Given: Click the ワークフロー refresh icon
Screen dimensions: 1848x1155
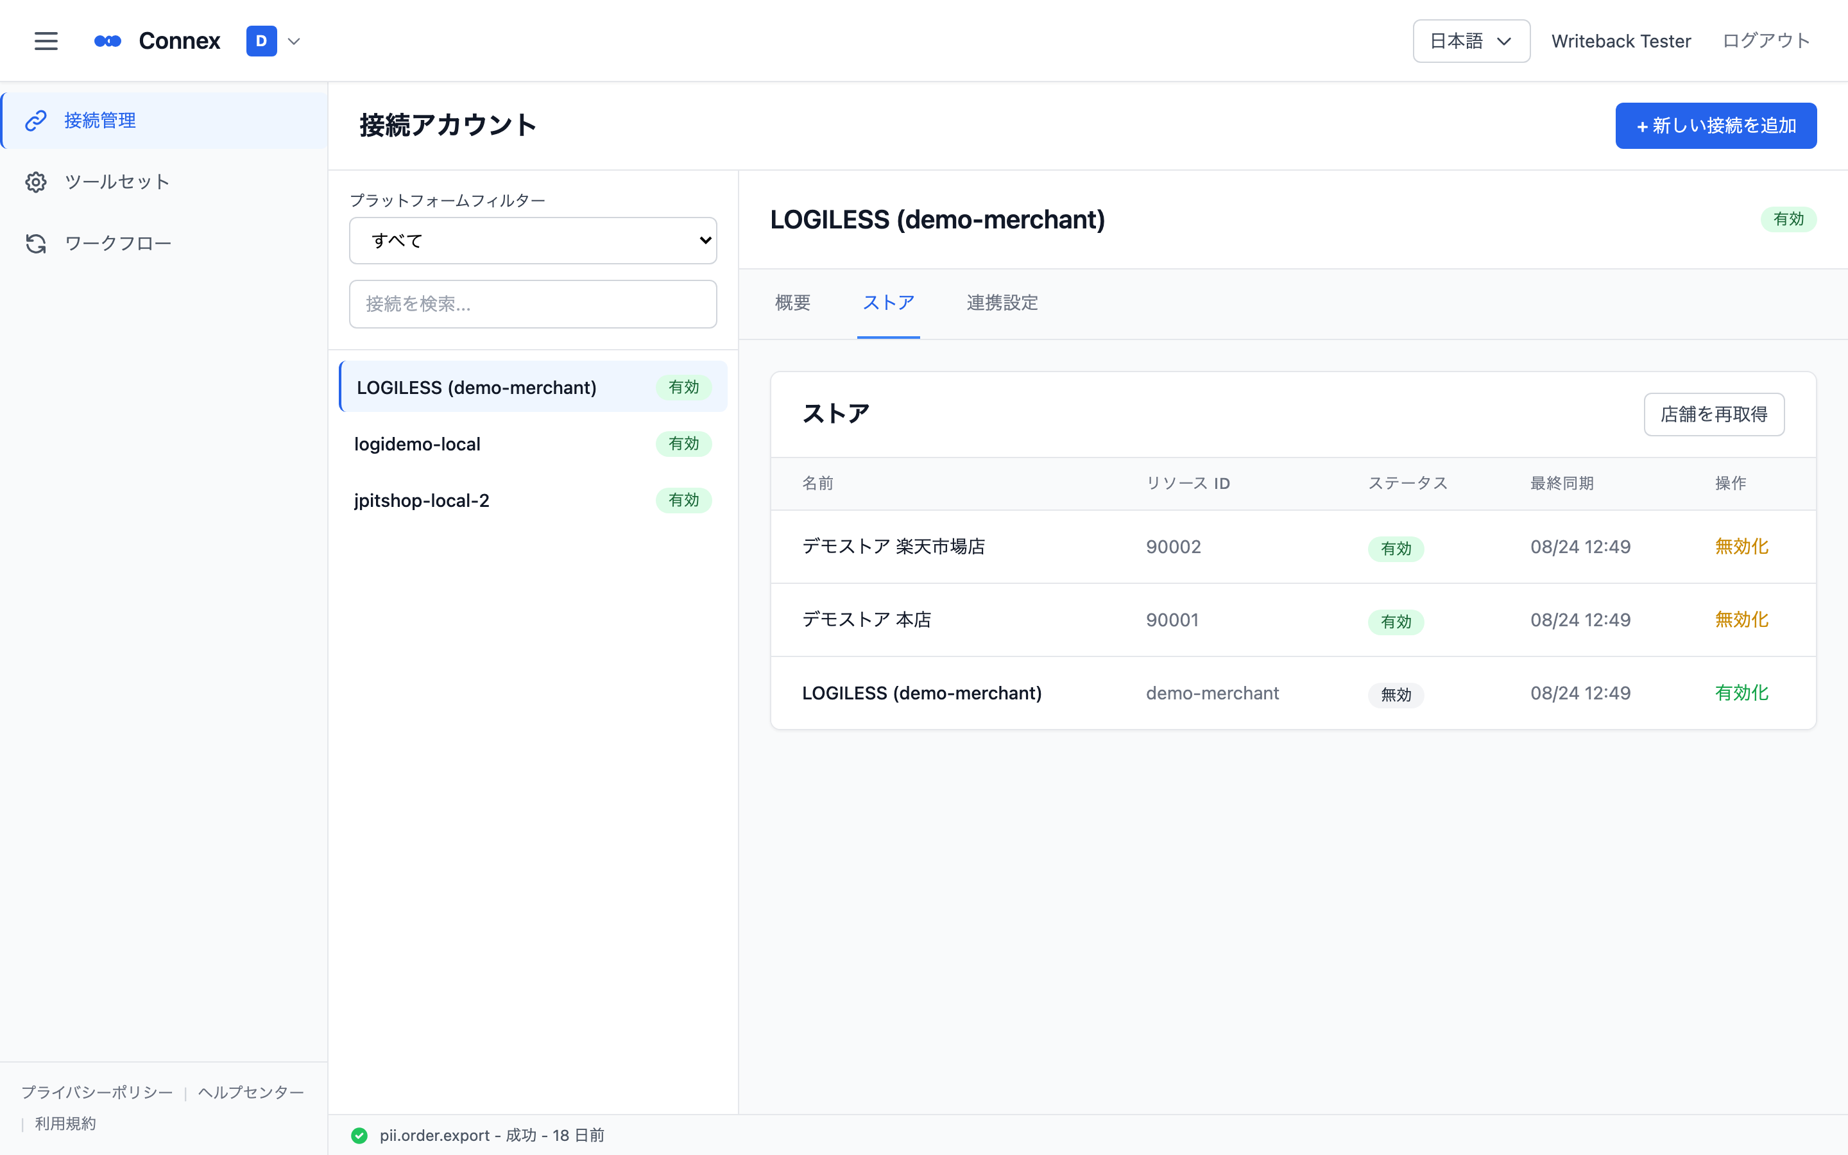Looking at the screenshot, I should point(36,244).
